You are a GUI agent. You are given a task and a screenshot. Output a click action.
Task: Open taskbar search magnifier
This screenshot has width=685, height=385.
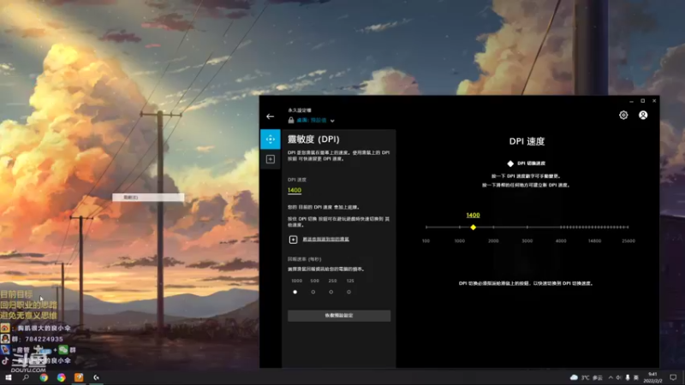click(26, 377)
